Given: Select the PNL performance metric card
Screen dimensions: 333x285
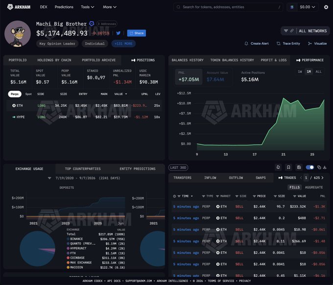Looking at the screenshot, I should (x=189, y=77).
